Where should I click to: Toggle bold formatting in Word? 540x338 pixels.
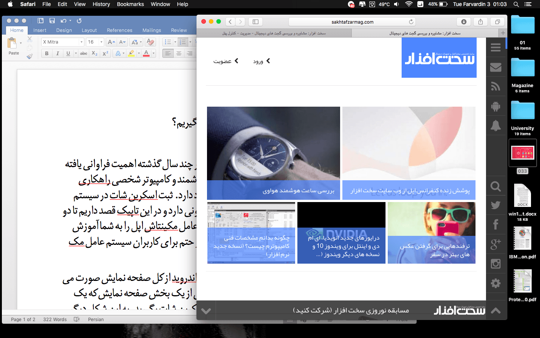(x=46, y=53)
